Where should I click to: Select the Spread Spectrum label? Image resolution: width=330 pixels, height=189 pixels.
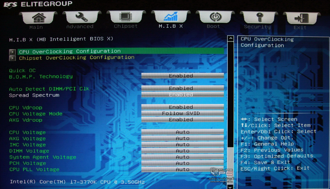[x=34, y=95]
